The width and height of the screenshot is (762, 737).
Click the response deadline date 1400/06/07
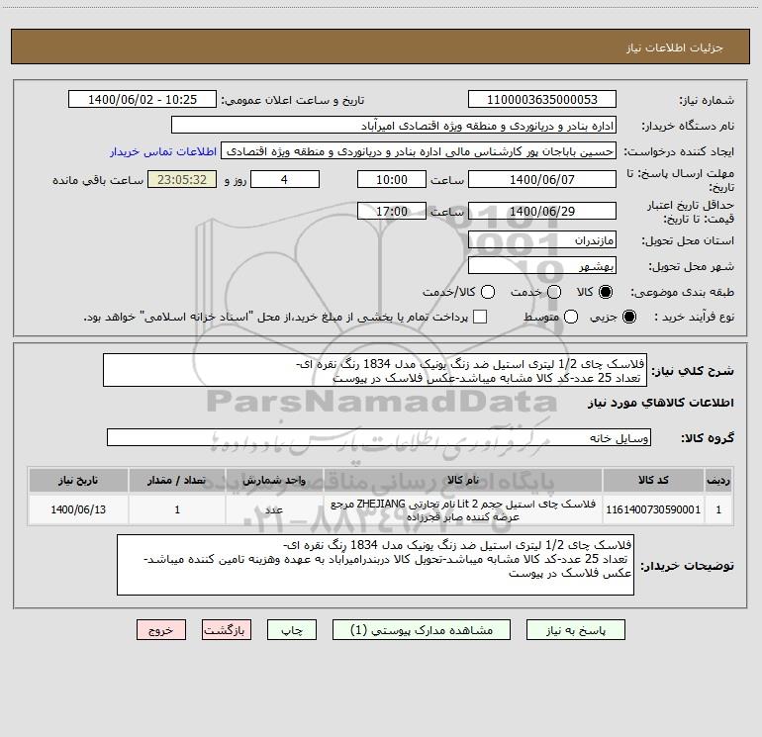tap(542, 180)
